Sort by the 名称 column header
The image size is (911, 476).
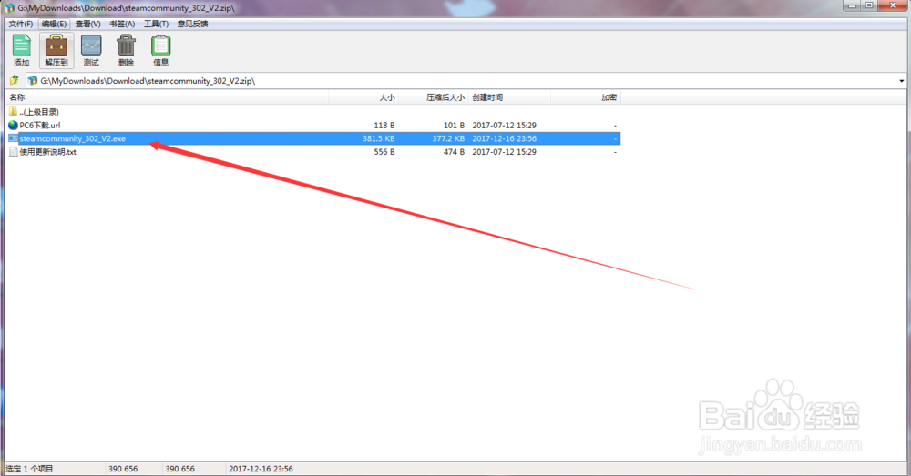point(168,97)
